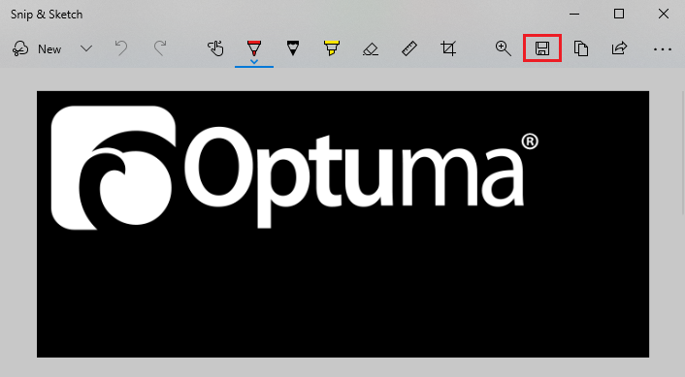This screenshot has height=377, width=685.
Task: Open the Ruler tool
Action: [409, 48]
